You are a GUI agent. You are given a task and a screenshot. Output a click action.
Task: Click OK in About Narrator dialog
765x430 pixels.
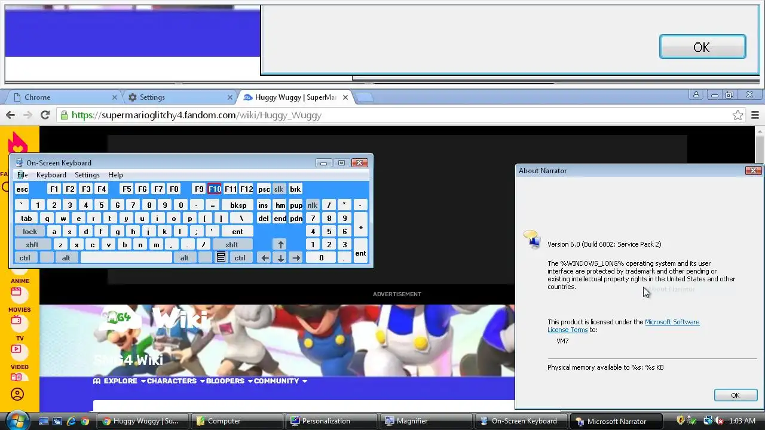[x=735, y=395]
